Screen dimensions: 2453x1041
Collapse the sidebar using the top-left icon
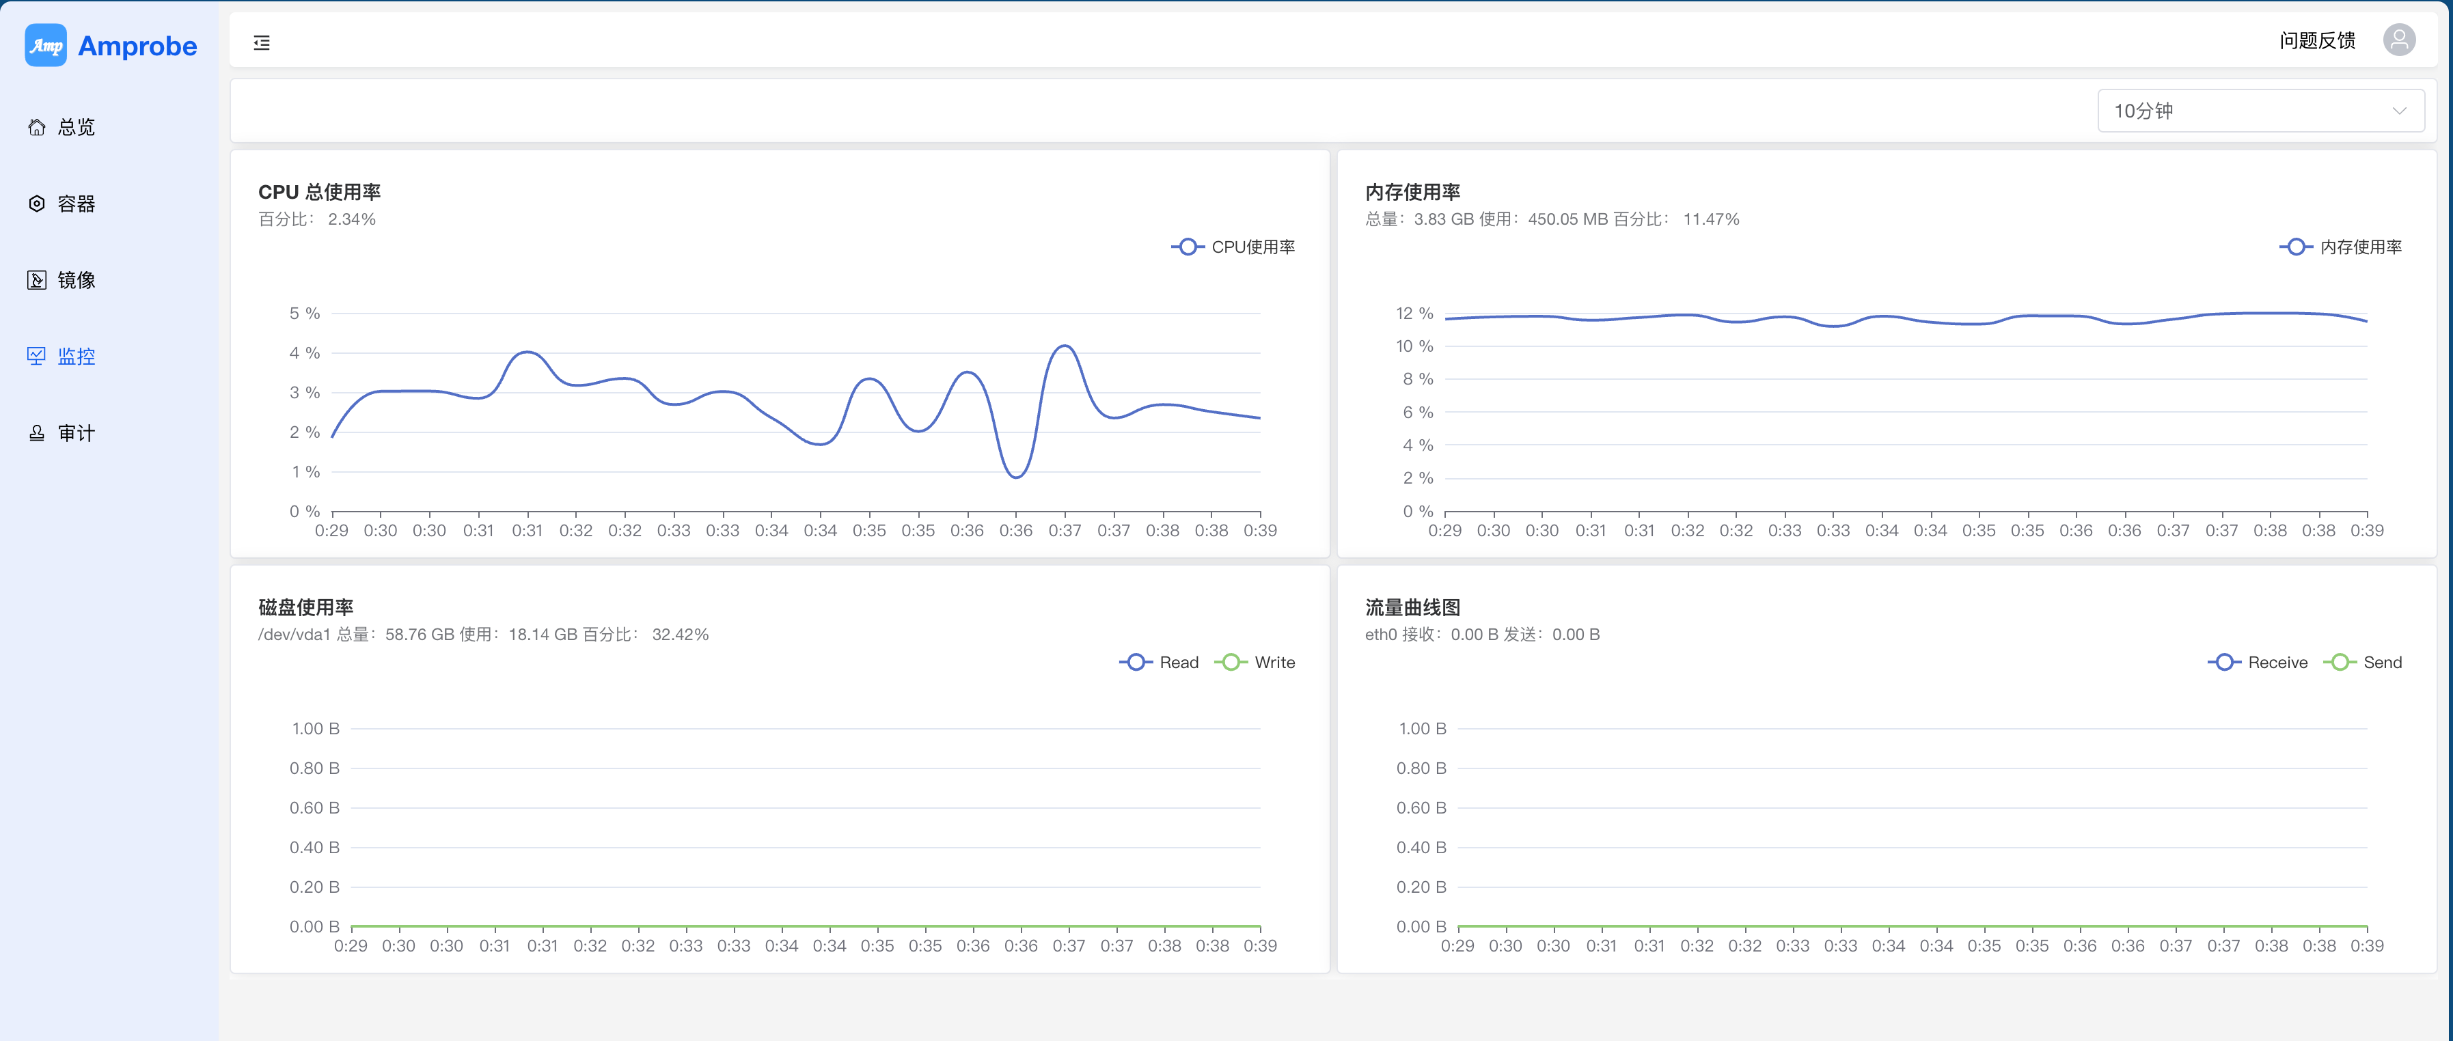[261, 42]
